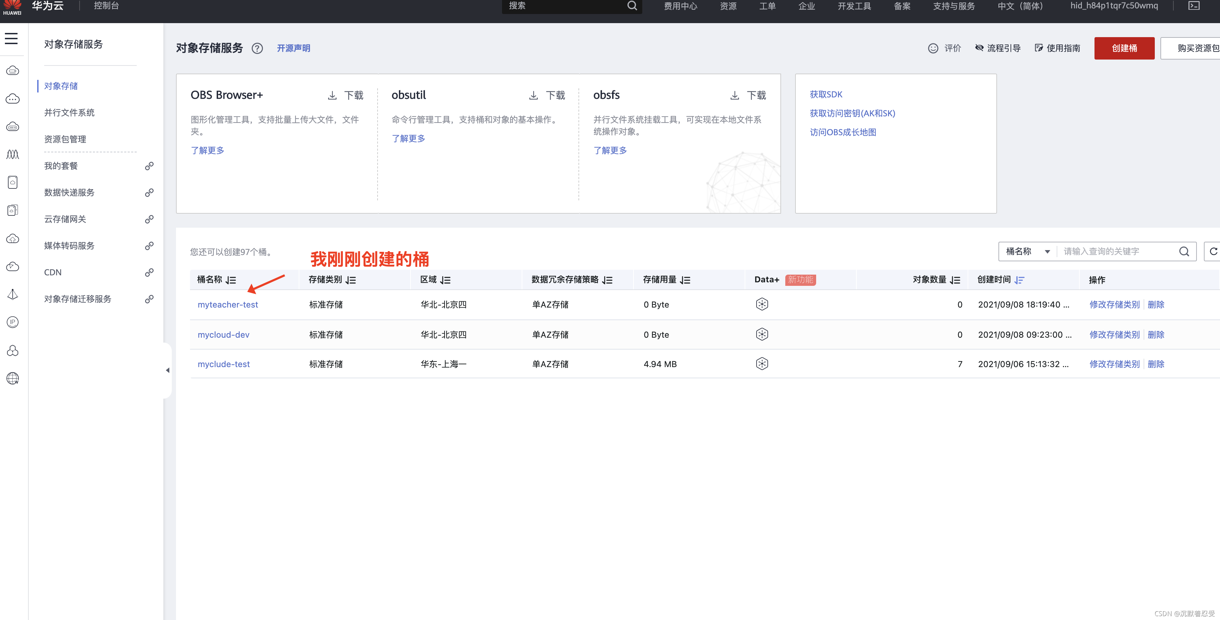The height and width of the screenshot is (620, 1220).
Task: Sort by 存储类别 column
Action: point(351,280)
